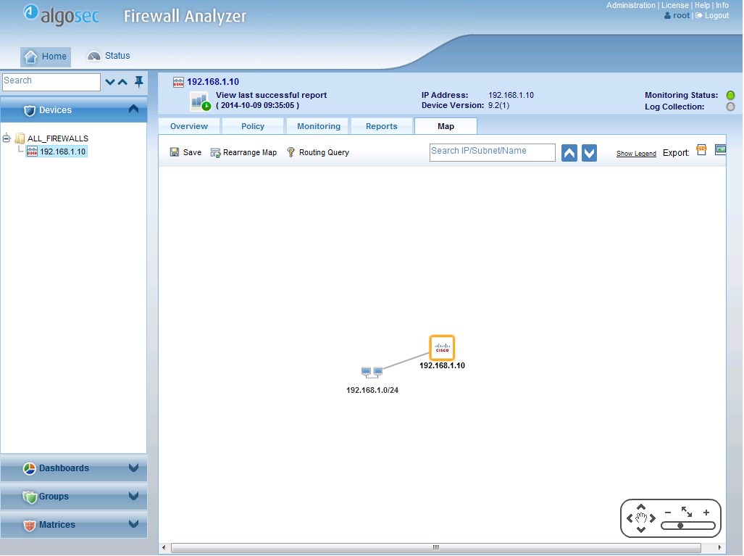
Task: Click the hand pan tool icon
Action: (641, 518)
